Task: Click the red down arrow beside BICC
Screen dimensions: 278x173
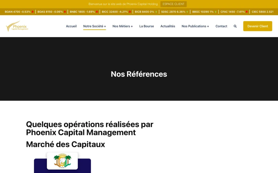Action: pyautogui.click(x=130, y=12)
